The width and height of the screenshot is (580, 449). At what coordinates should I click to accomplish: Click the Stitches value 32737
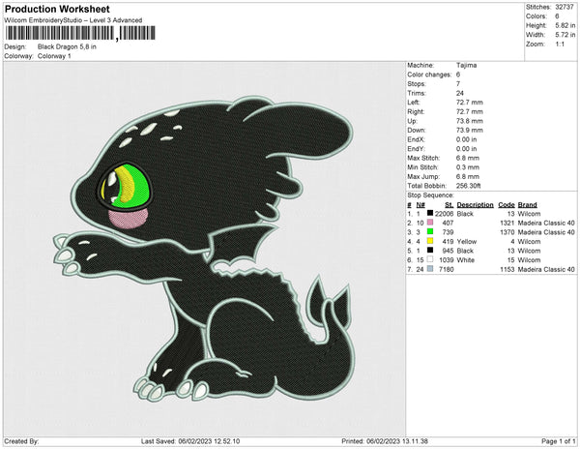565,7
